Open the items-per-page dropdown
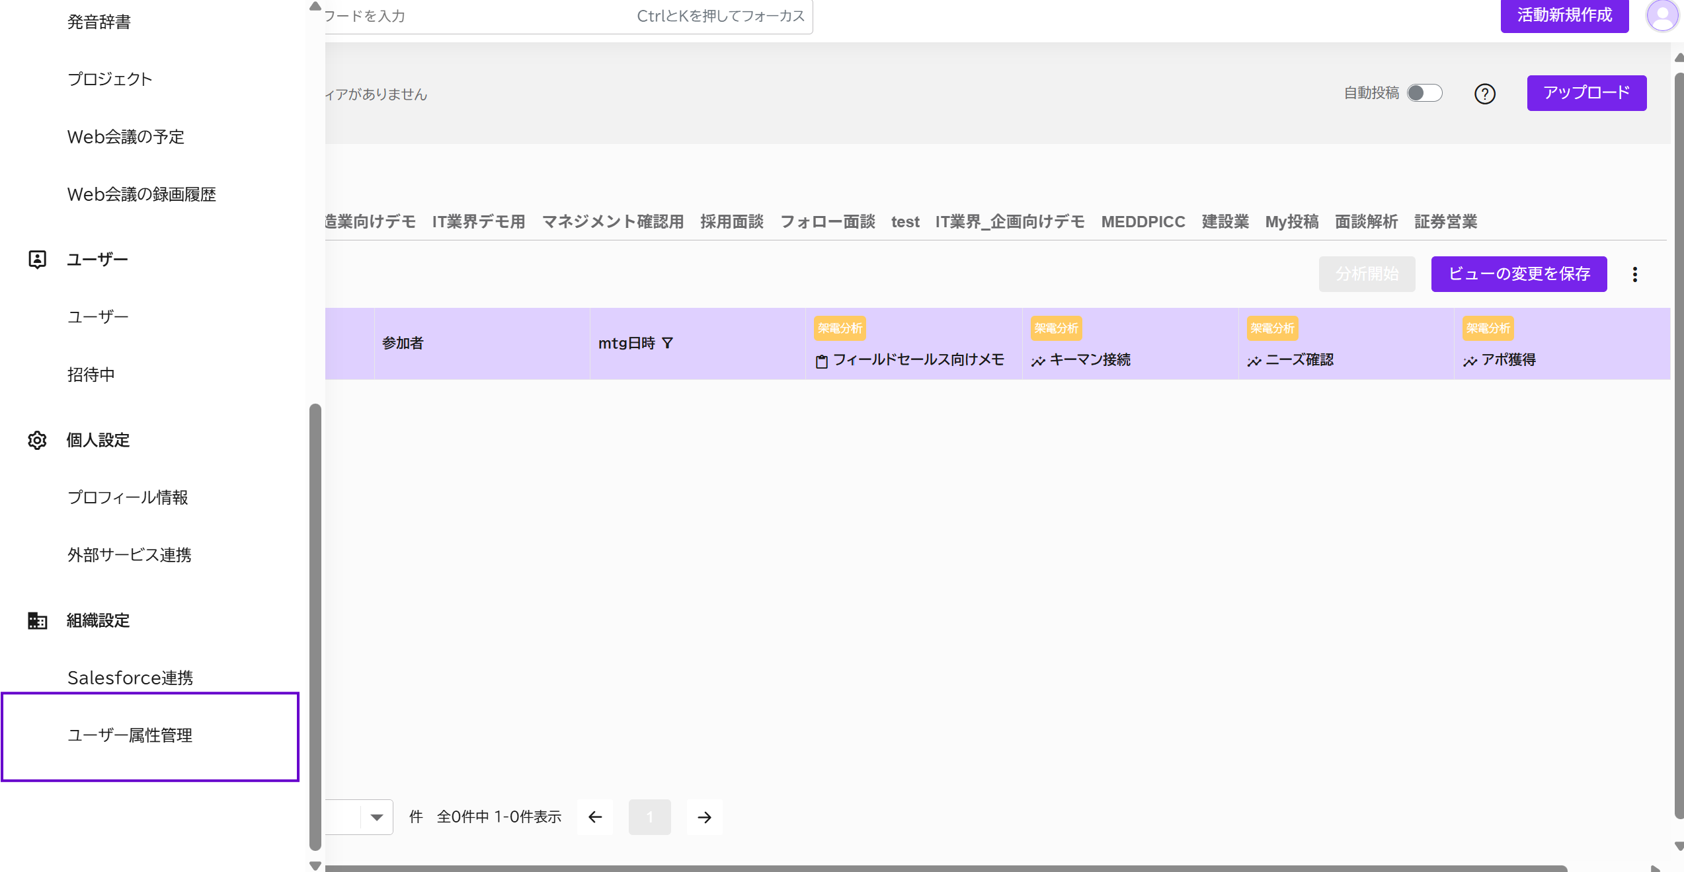Screen dimensions: 1684x872 [x=376, y=817]
